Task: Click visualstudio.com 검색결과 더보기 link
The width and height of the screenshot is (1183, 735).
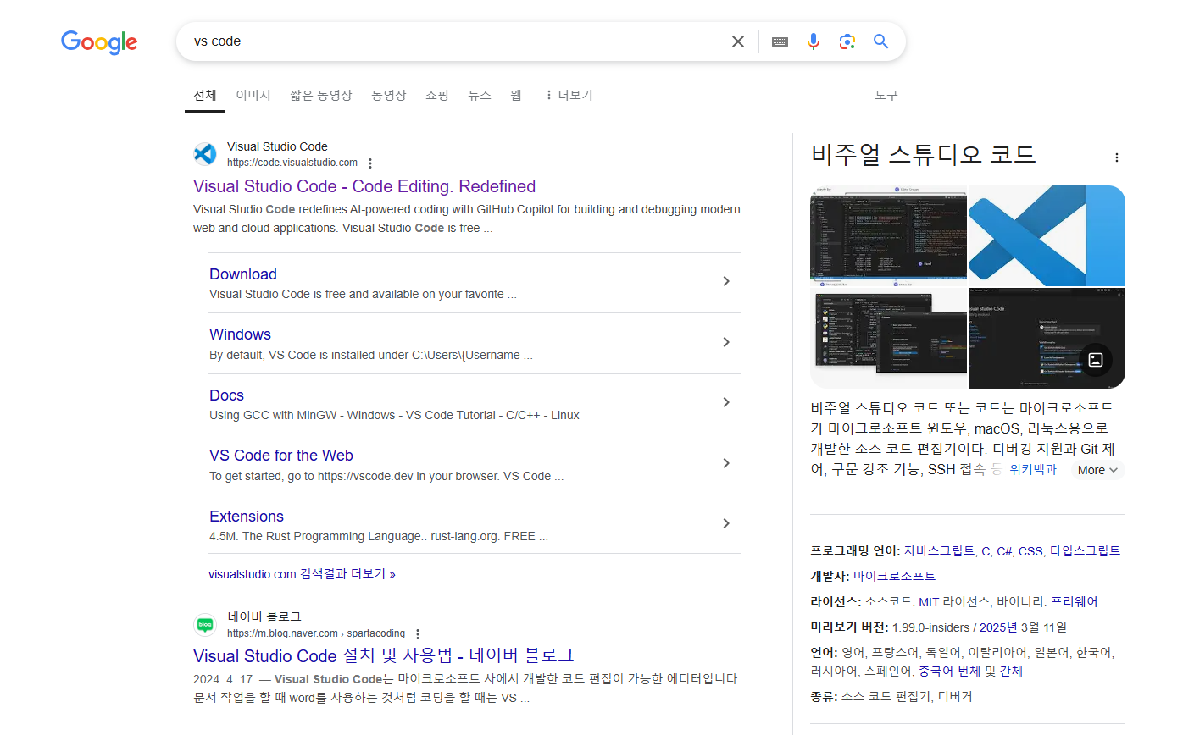Action: click(302, 574)
